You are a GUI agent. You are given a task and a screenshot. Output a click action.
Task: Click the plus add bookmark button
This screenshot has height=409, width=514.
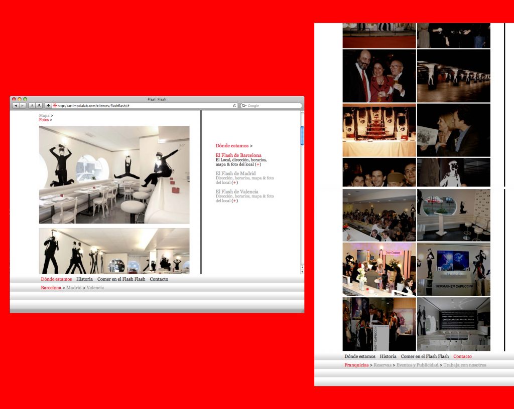(48, 106)
